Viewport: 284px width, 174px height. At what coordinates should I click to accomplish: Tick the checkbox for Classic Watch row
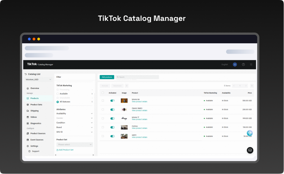pyautogui.click(x=103, y=110)
